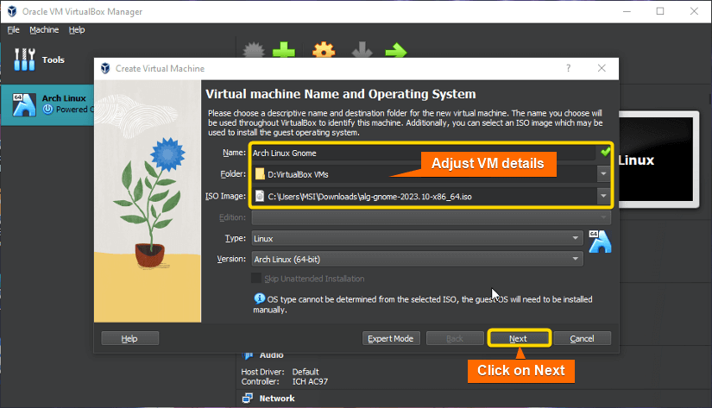This screenshot has width=712, height=408.
Task: Switch to Expert Mode
Action: (x=390, y=339)
